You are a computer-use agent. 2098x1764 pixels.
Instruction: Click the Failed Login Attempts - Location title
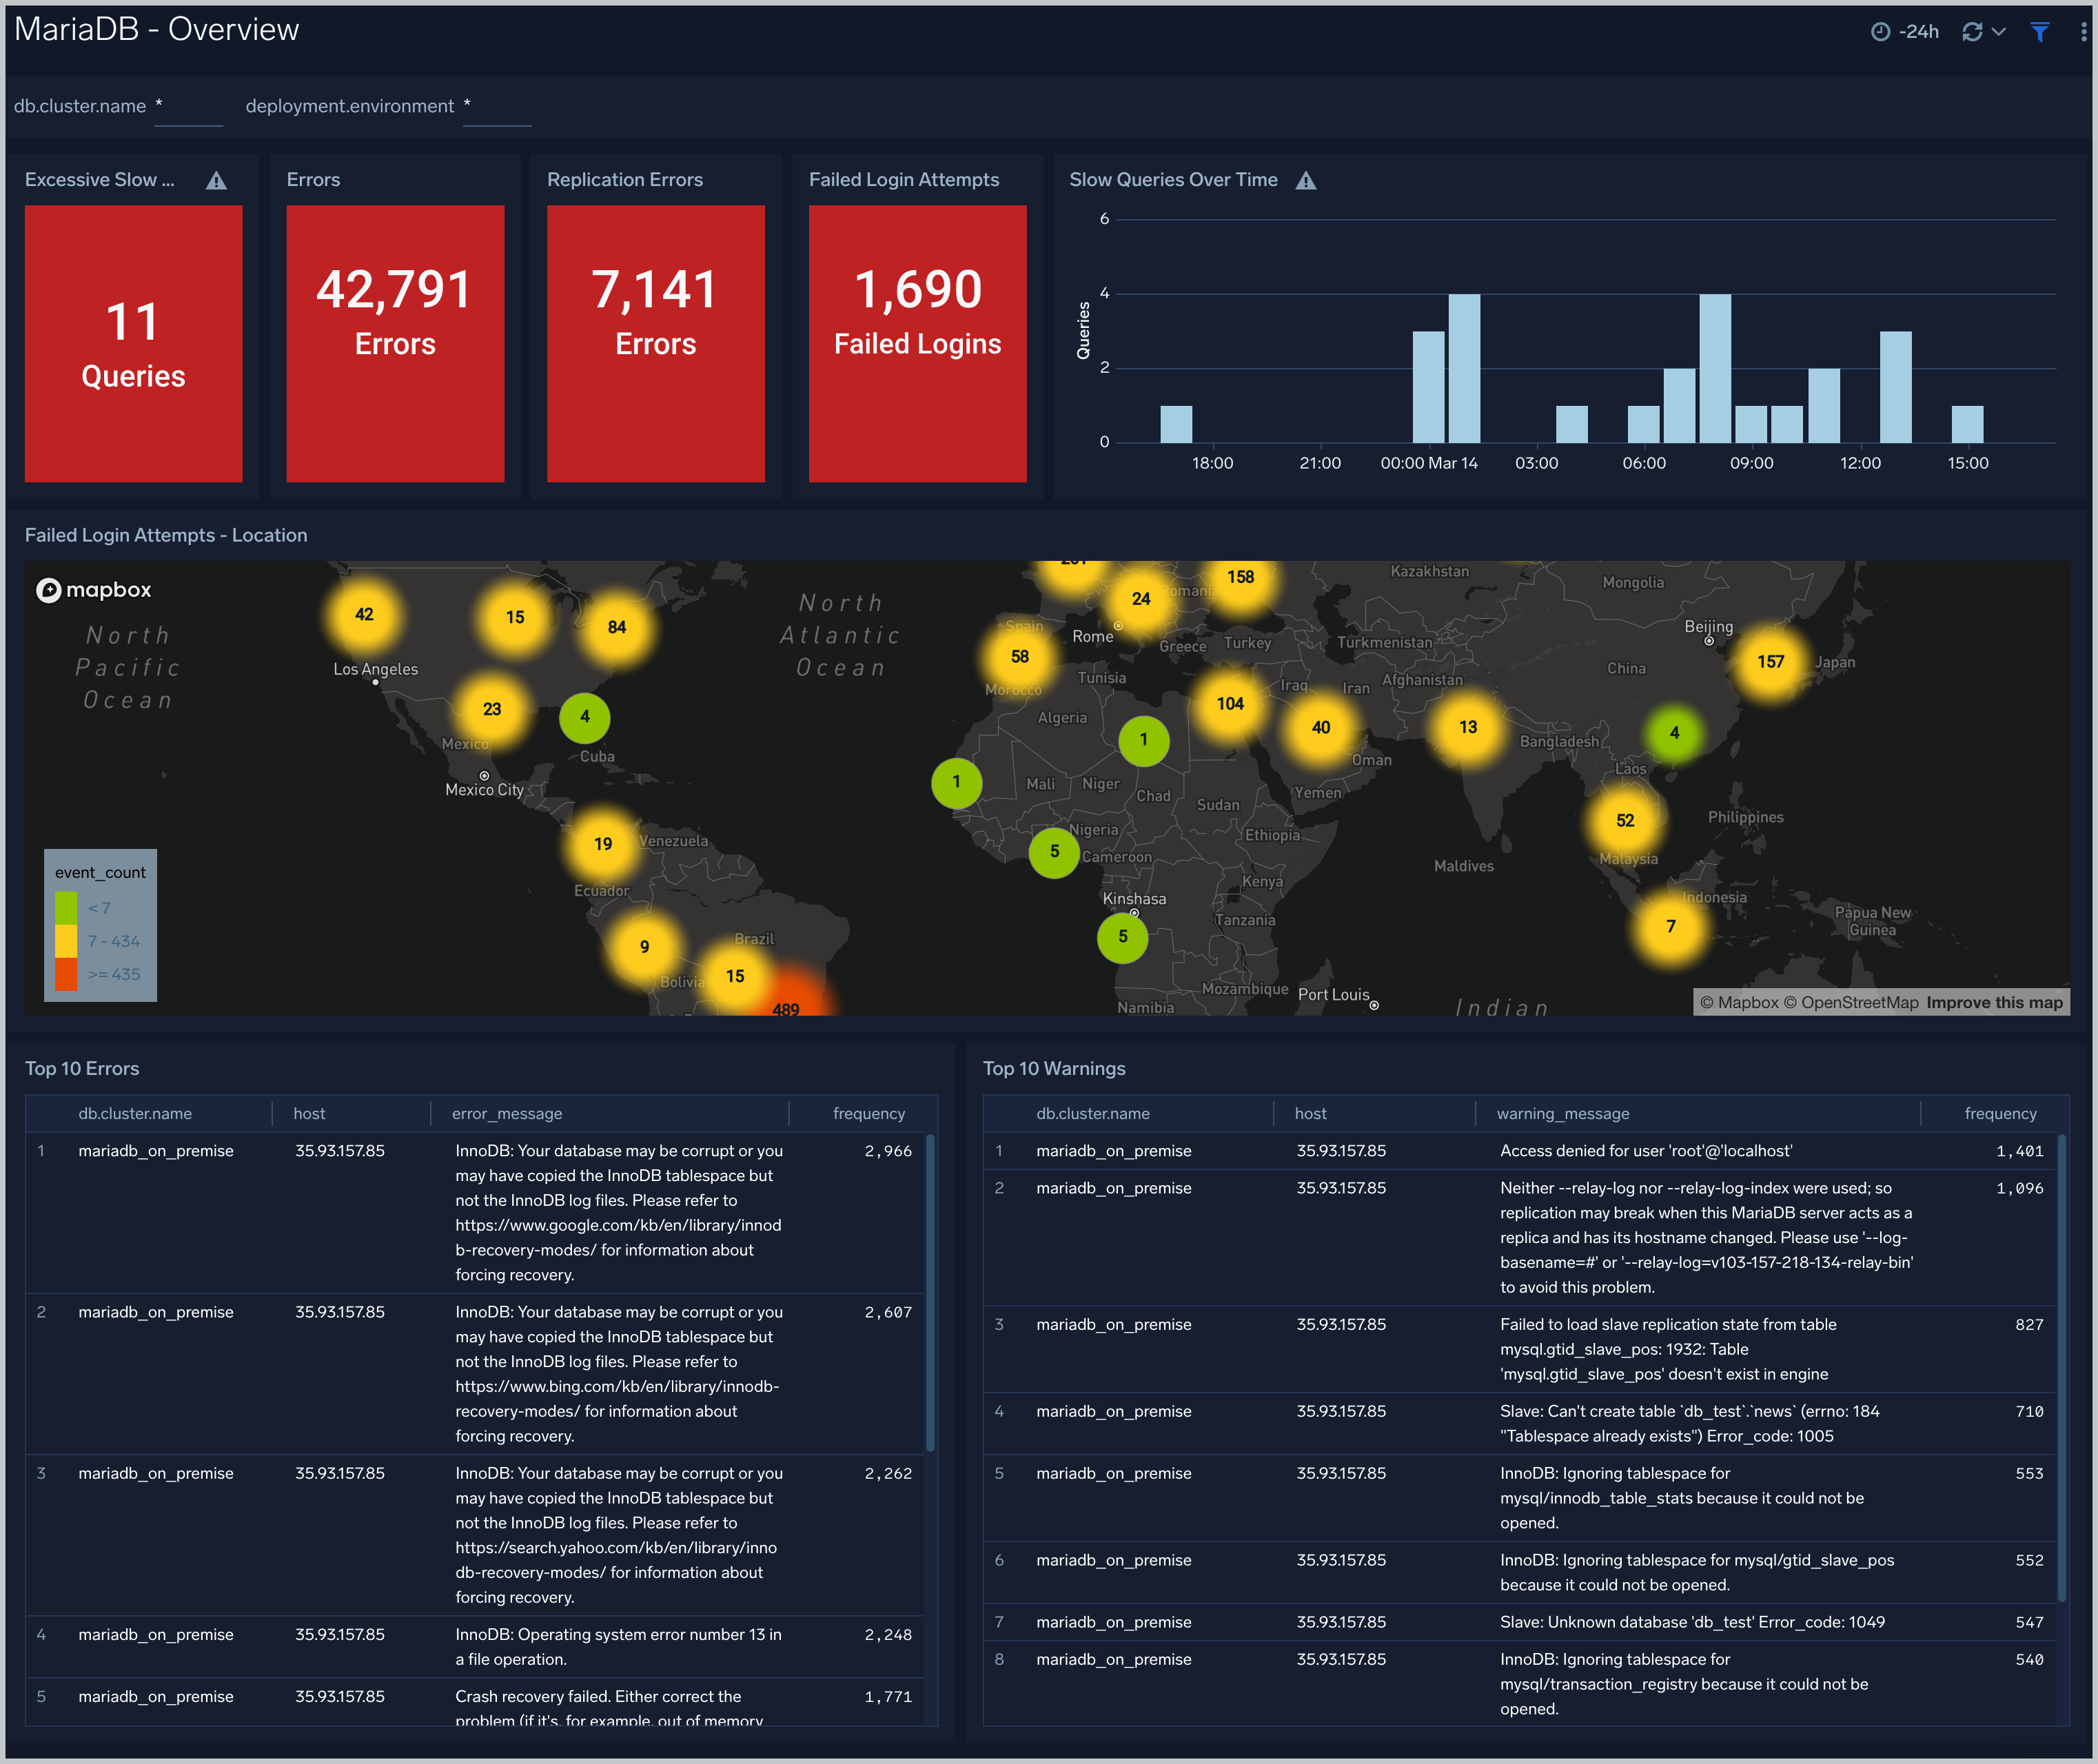click(166, 536)
